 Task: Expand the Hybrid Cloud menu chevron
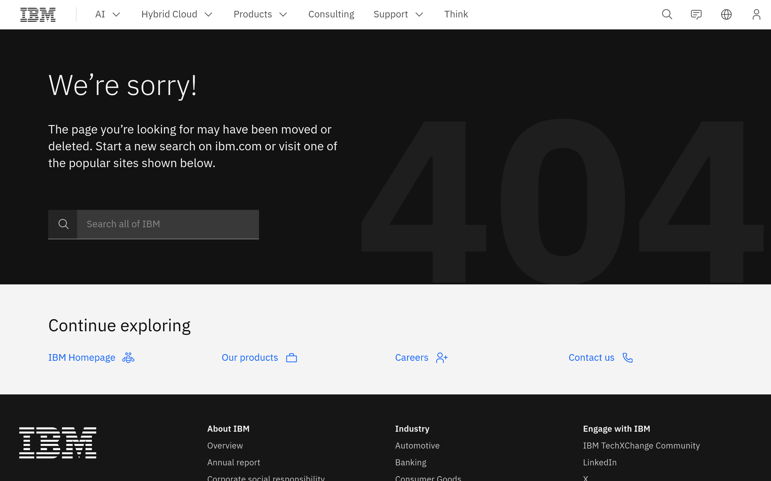208,14
